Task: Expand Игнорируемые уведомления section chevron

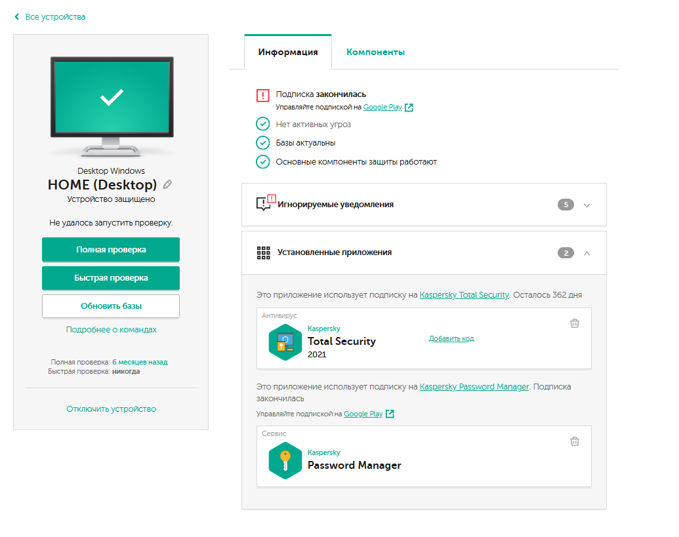Action: [x=586, y=205]
